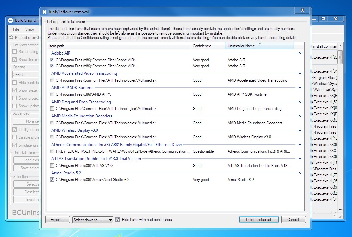The width and height of the screenshot is (352, 237).
Task: Check the AMD APP SDK Runtime path item
Action: tap(52, 94)
